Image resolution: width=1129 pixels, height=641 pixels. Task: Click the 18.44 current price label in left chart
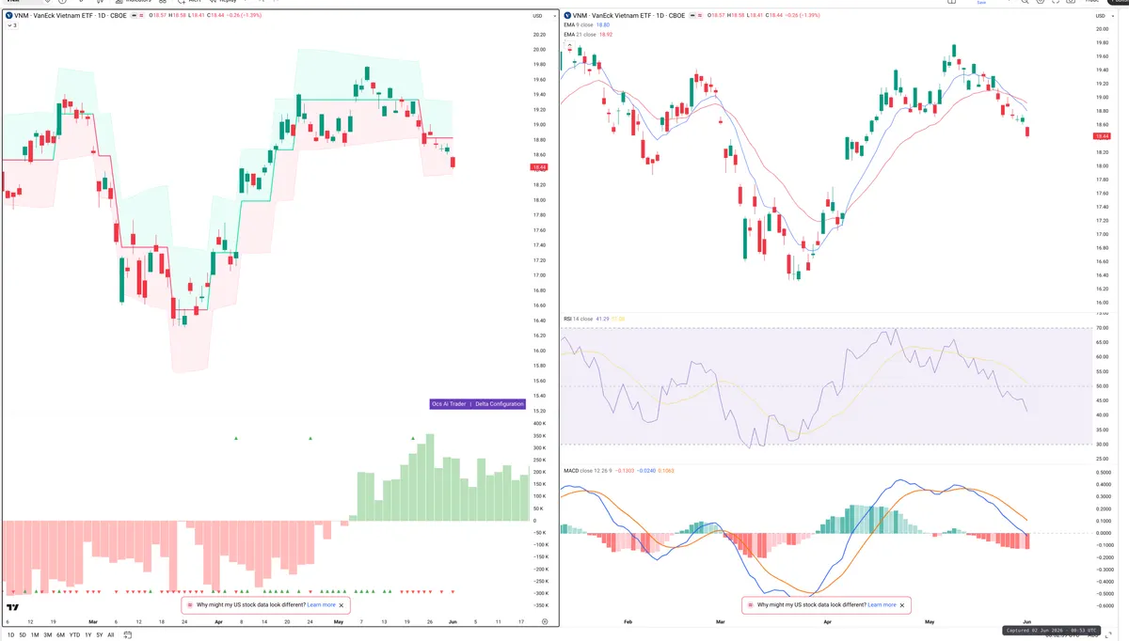[539, 167]
